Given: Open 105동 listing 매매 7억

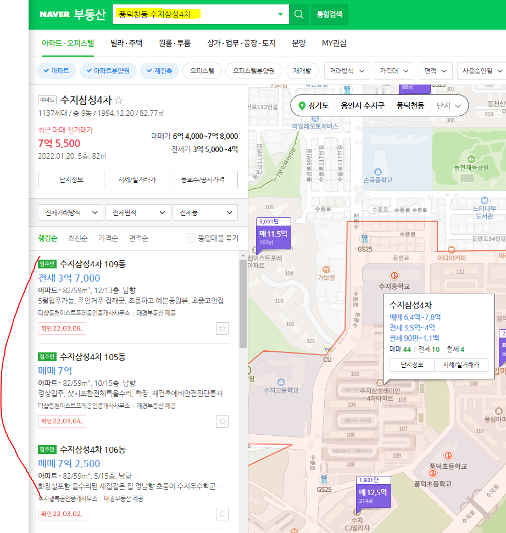Looking at the screenshot, I should [x=55, y=371].
